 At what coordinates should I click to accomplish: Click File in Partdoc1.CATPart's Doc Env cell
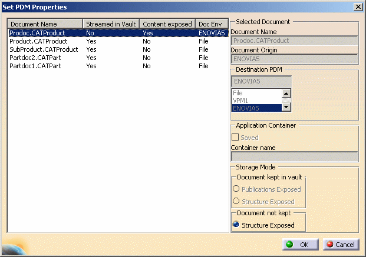click(203, 66)
